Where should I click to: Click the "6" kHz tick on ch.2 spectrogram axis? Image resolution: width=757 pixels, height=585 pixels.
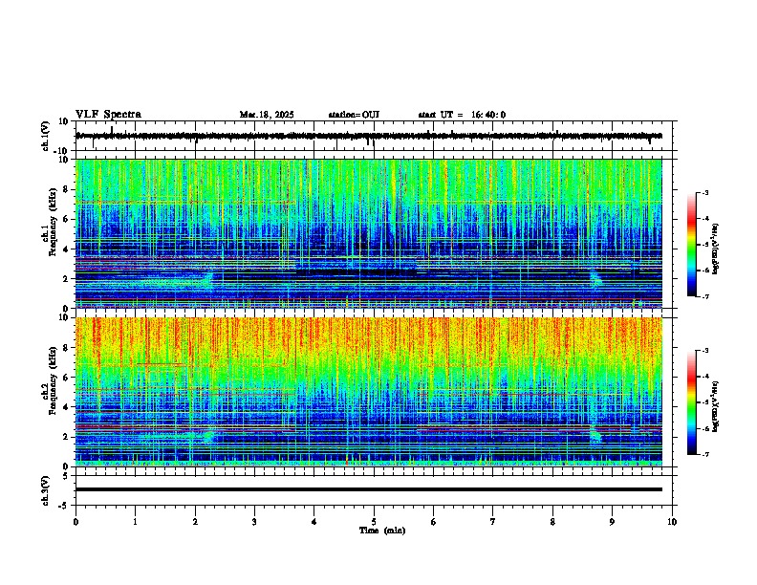click(x=67, y=378)
